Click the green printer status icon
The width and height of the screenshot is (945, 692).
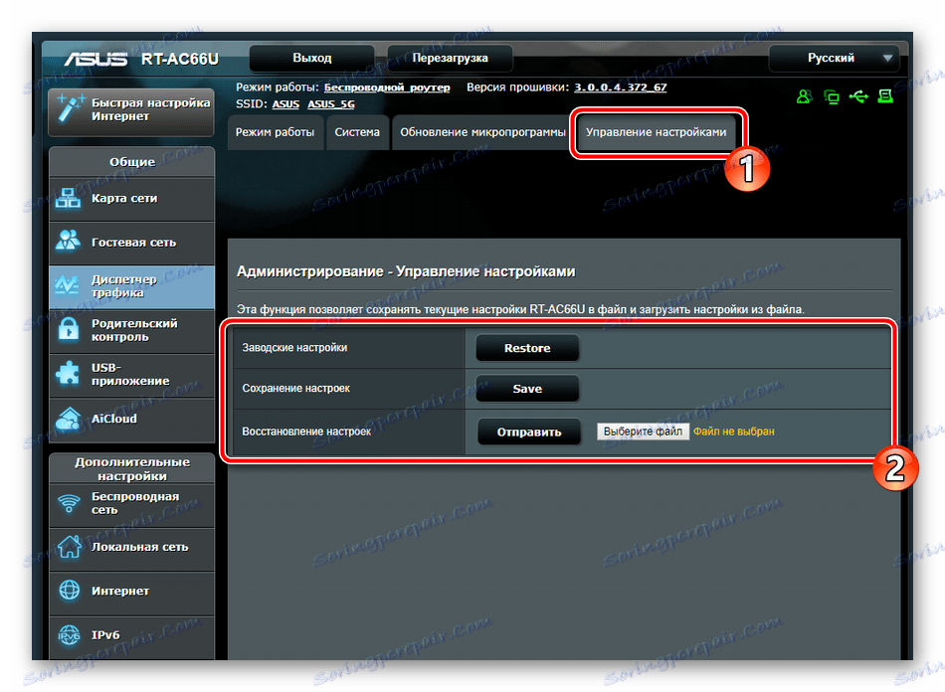pyautogui.click(x=885, y=96)
